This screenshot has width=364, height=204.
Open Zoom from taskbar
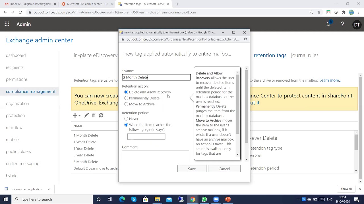tap(216, 199)
